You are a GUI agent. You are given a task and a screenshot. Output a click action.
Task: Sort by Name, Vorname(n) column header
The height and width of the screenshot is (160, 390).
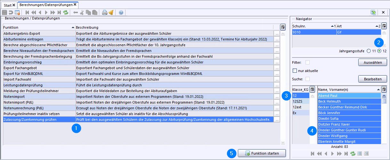[349, 90]
